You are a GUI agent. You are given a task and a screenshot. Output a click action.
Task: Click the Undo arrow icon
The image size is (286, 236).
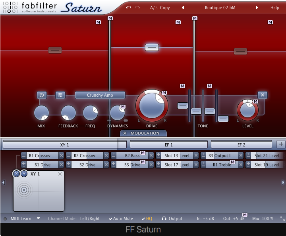point(128,8)
